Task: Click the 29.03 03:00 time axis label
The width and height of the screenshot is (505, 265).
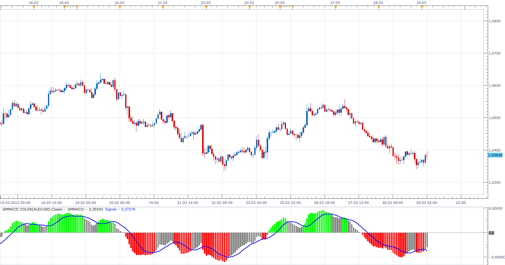Action: click(427, 203)
